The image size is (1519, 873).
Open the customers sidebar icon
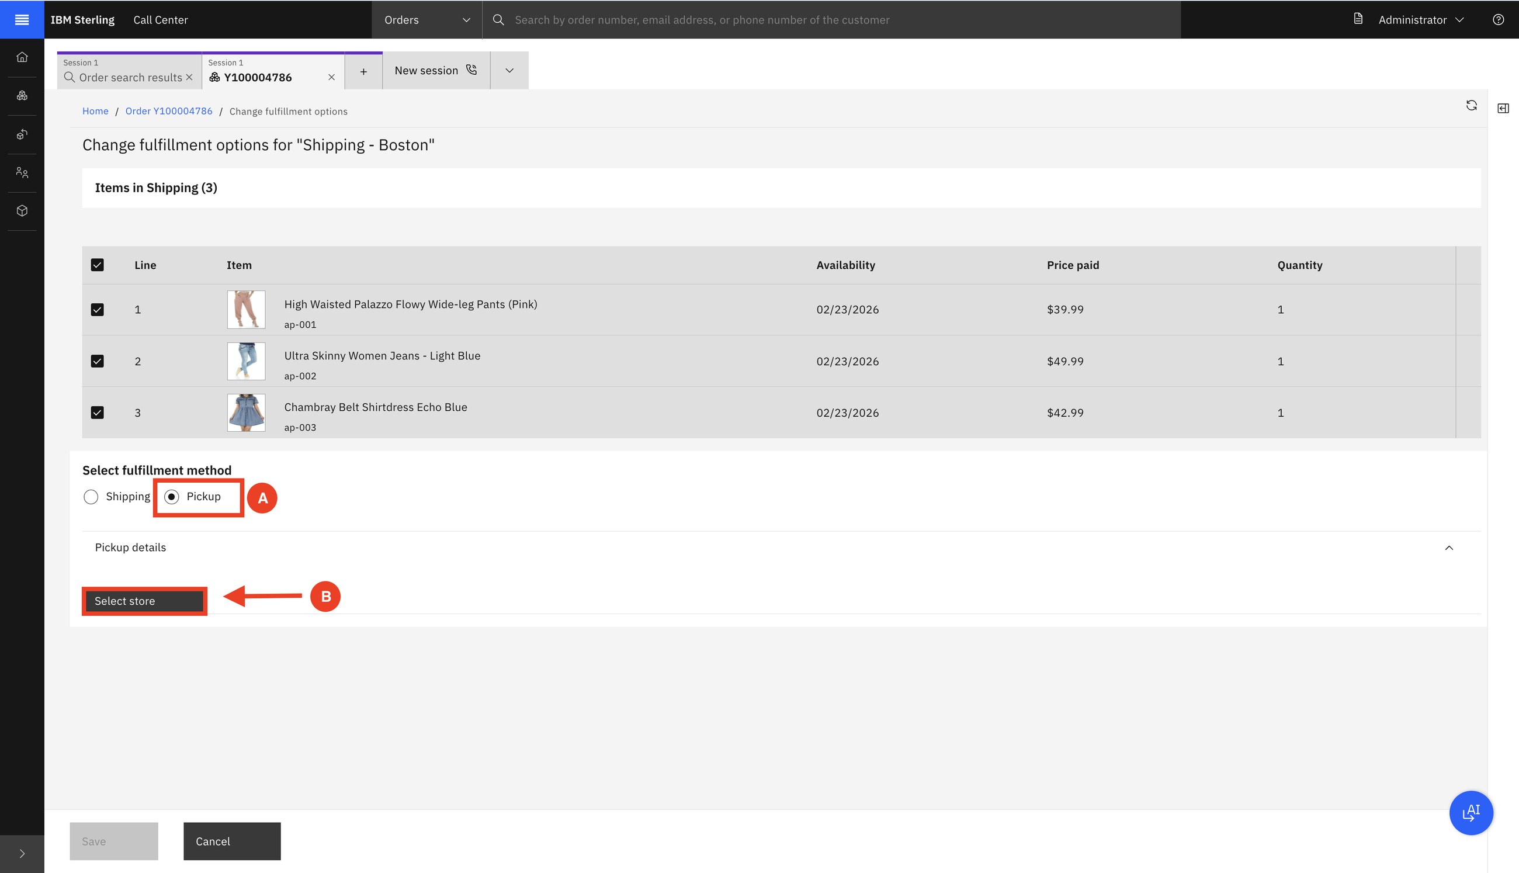22,172
